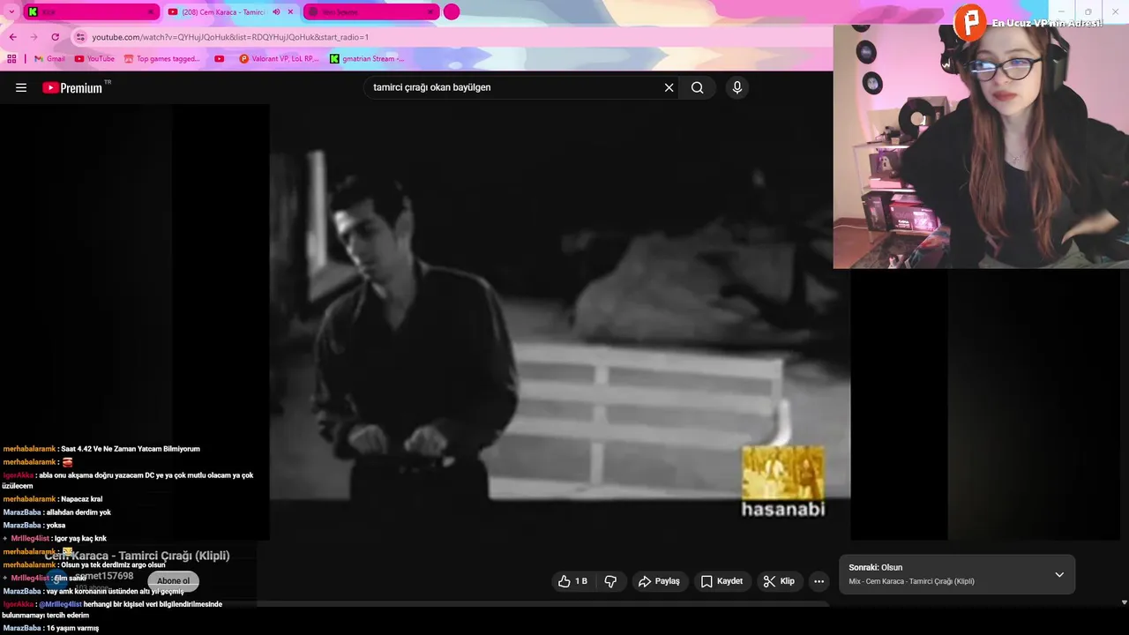
Task: Click the webcam overlay of the streamer
Action: (981, 146)
